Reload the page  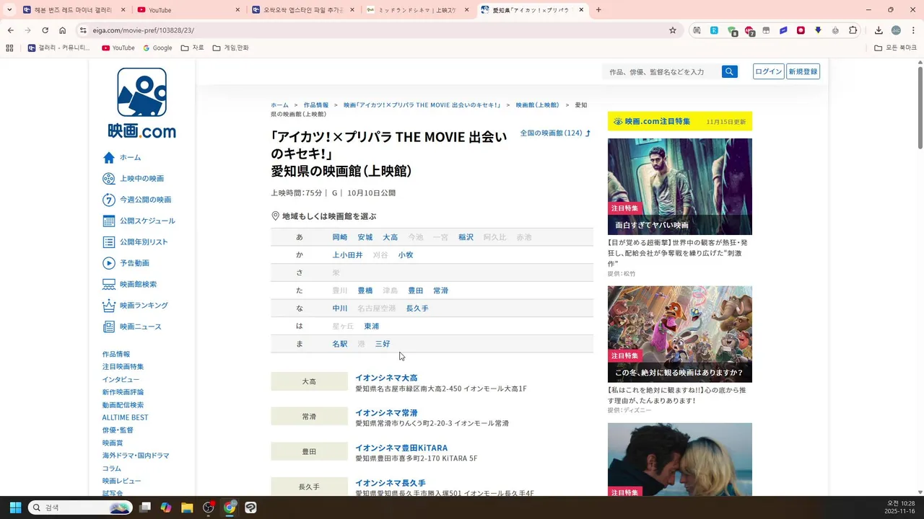point(45,30)
